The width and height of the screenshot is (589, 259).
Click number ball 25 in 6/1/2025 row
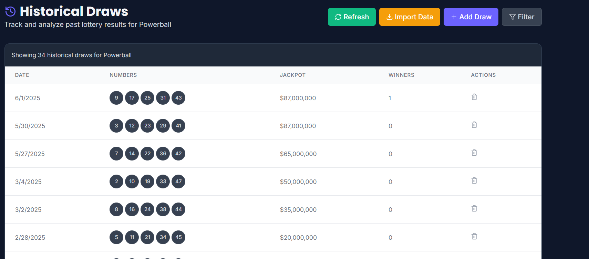147,98
